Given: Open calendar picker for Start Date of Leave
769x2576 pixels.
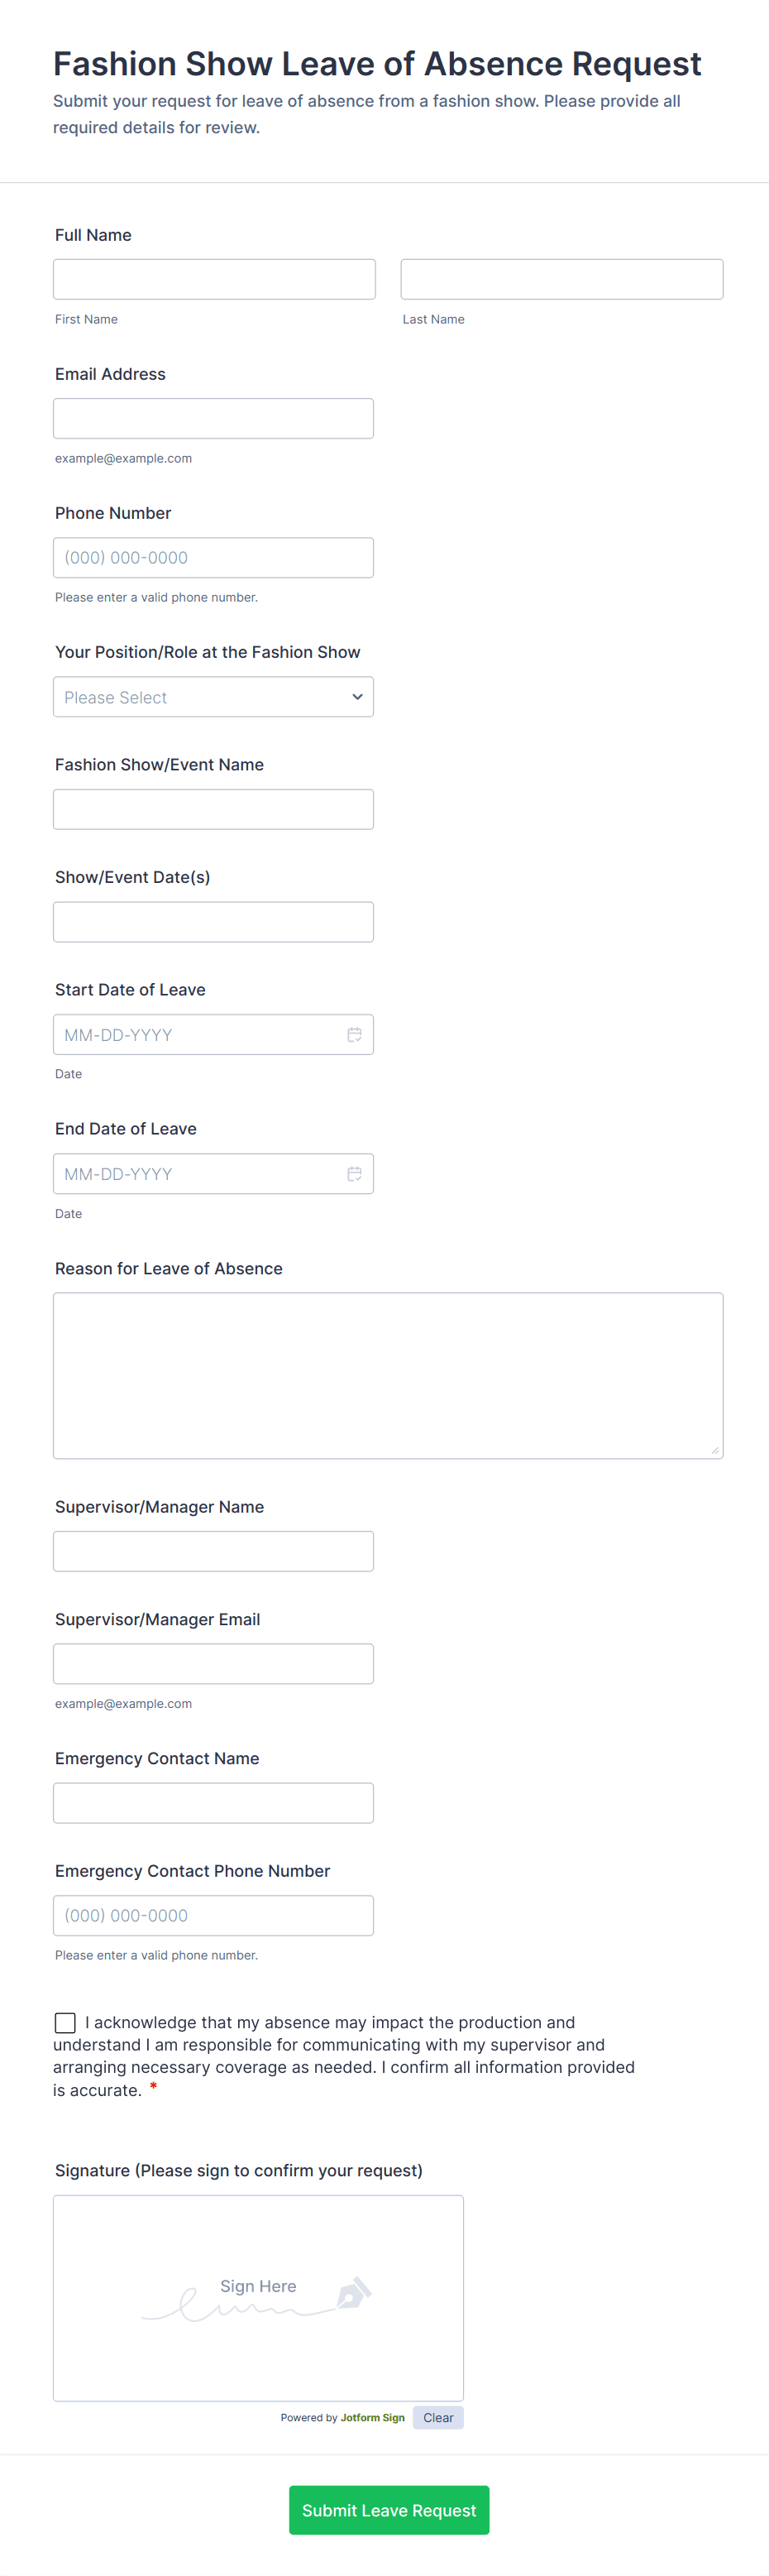Looking at the screenshot, I should point(354,1034).
